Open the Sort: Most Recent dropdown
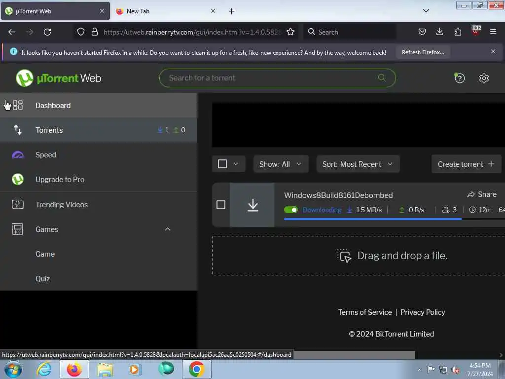The height and width of the screenshot is (379, 505). point(358,164)
